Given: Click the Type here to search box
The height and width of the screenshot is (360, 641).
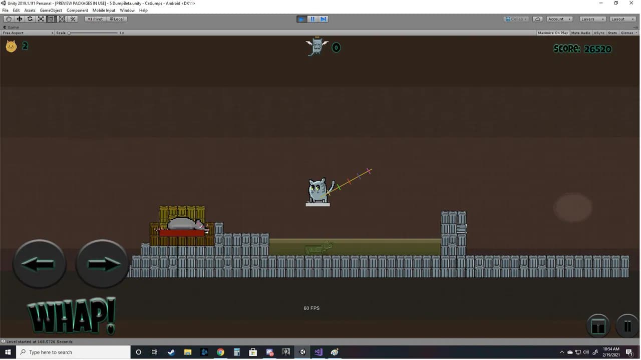Looking at the screenshot, I should coord(73,352).
